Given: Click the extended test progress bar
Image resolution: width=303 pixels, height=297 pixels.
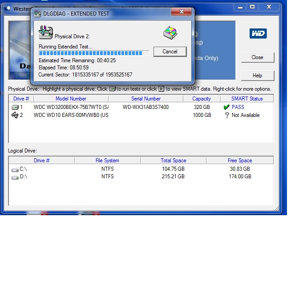Looking at the screenshot, I should [x=94, y=53].
